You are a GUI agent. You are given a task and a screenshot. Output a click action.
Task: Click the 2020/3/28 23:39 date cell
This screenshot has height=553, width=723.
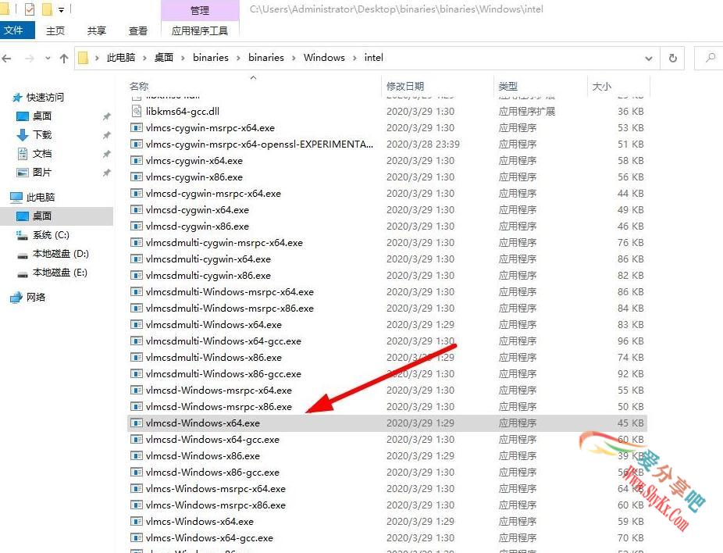click(x=423, y=144)
